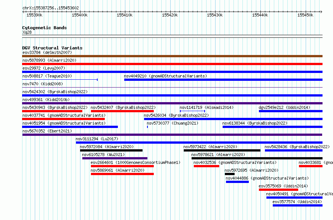Image resolution: width=333 pixels, height=220 pixels.
Task: Click the esv33784 (deSmith2007) variant label
Action: tap(47, 52)
